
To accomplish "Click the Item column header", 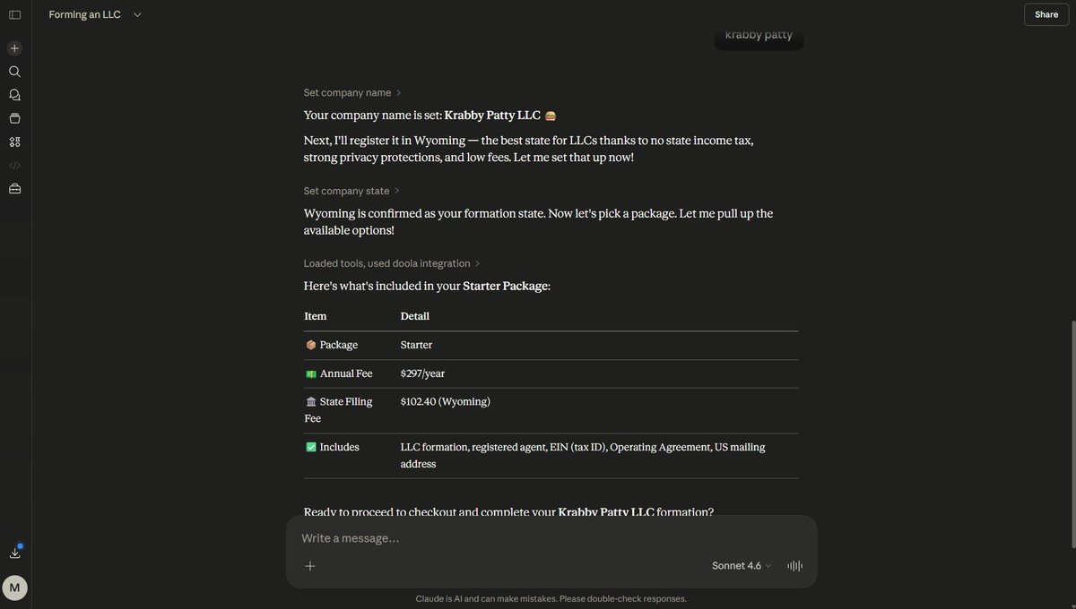I will click(x=315, y=316).
